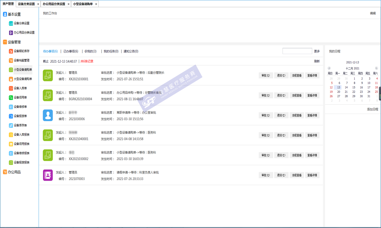Viewport: 381px width, 228px height.
Task: Click the blue user icon for record 2021030006
Action: coord(48,115)
